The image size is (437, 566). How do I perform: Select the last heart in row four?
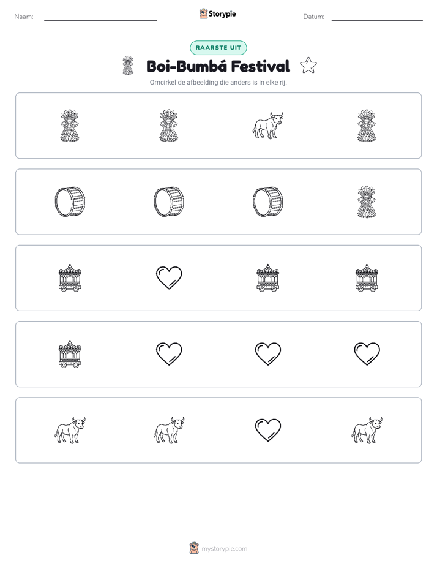pyautogui.click(x=367, y=354)
